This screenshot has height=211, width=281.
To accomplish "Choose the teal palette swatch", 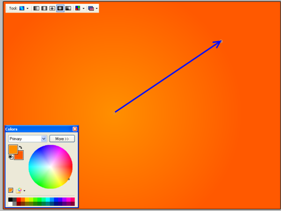I will (x=48, y=204).
